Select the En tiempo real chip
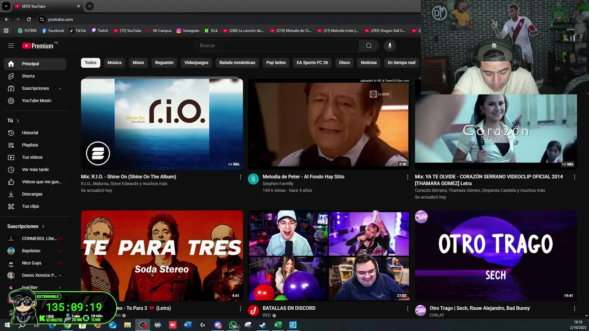This screenshot has height=331, width=589. point(402,63)
